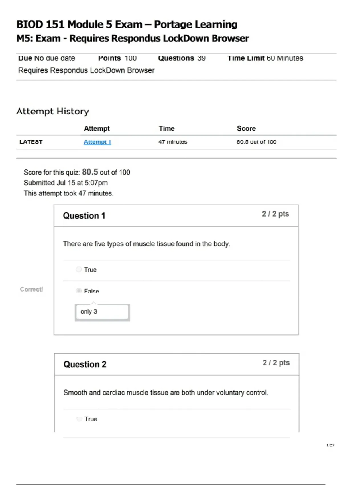Click the BIOD 151 Module 5 Exam title
This screenshot has width=342, height=485.
tap(127, 25)
